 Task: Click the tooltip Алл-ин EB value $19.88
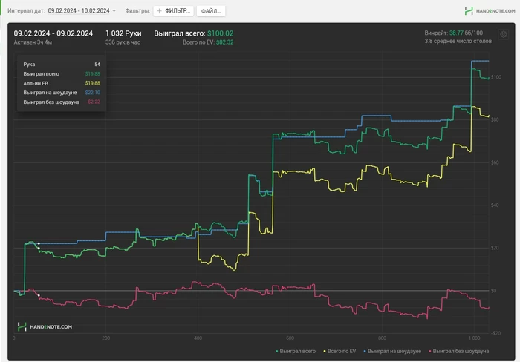(x=93, y=83)
